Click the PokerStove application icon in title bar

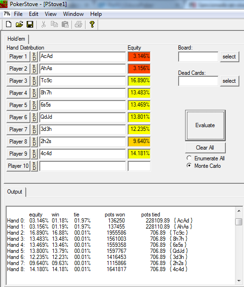click(x=4, y=4)
